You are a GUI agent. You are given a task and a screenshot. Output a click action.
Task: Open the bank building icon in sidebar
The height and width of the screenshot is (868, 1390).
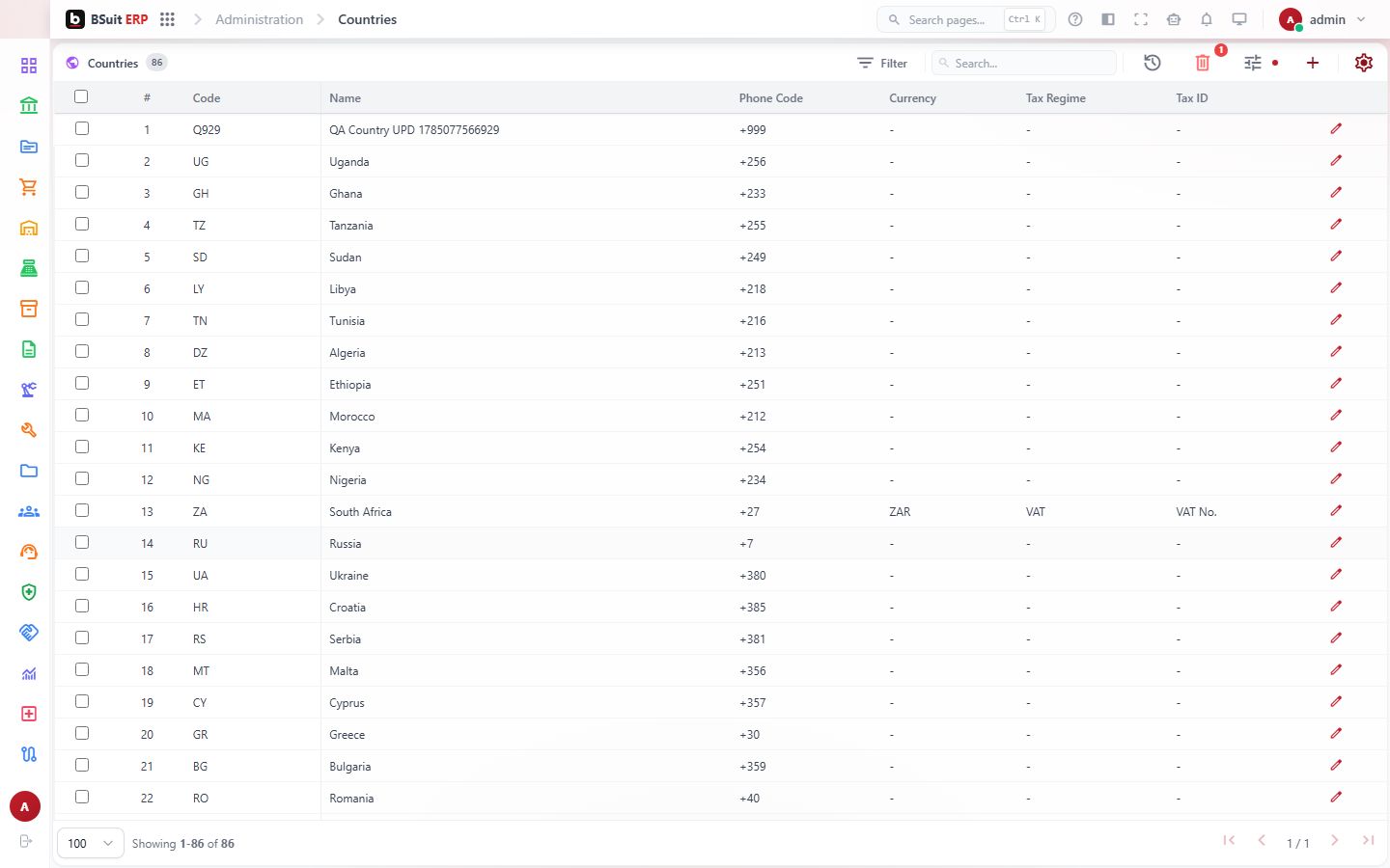pos(29,106)
